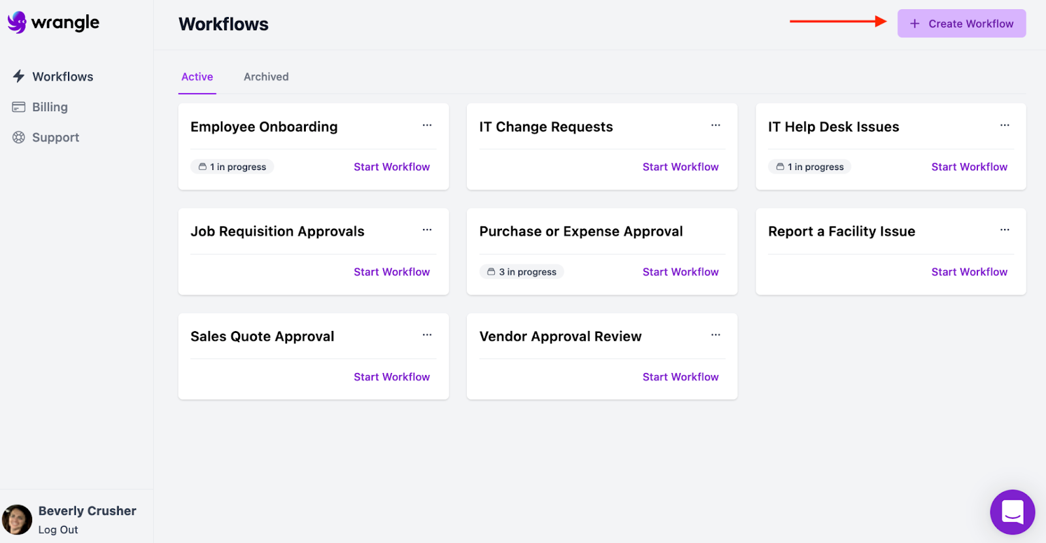Open Report a Facility Issue ellipsis menu
Screen dimensions: 1046x543
coord(1005,230)
